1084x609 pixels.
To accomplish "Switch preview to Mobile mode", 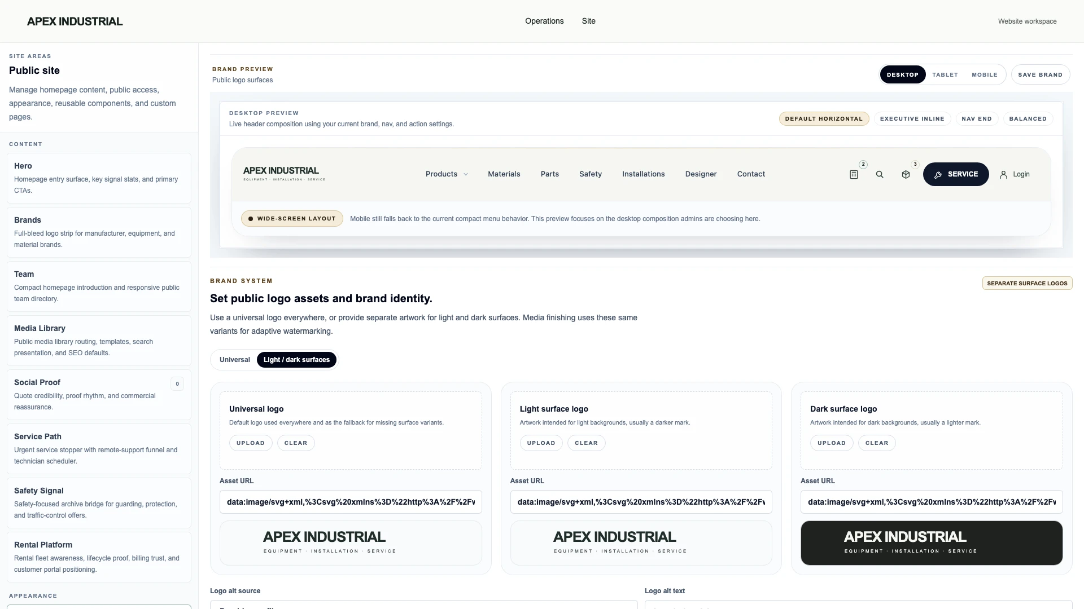I will point(985,74).
